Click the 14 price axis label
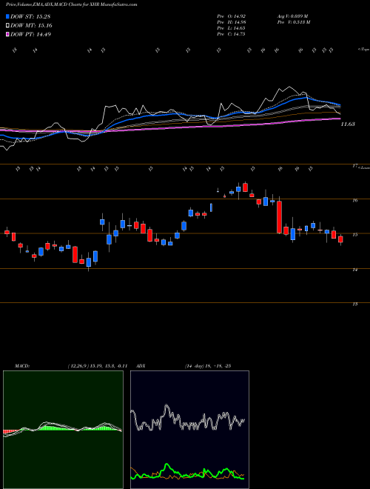Viewport: 370px width, 489px height. [x=354, y=270]
